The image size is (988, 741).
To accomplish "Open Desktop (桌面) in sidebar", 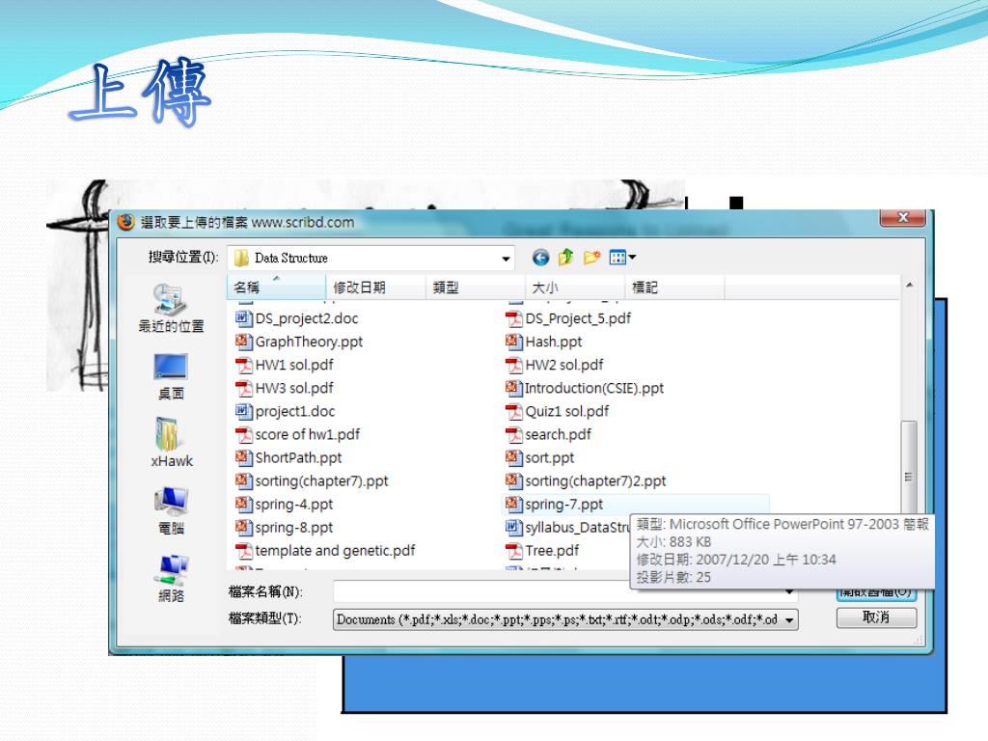I will point(171,377).
